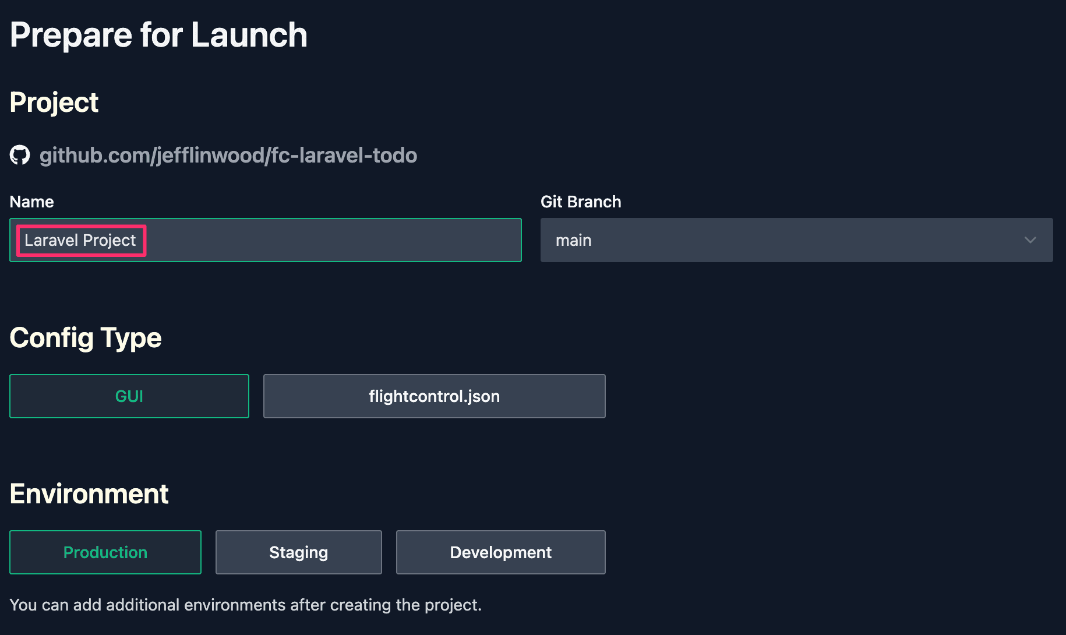Image resolution: width=1066 pixels, height=635 pixels.
Task: Click the Environment section heading
Action: 89,494
